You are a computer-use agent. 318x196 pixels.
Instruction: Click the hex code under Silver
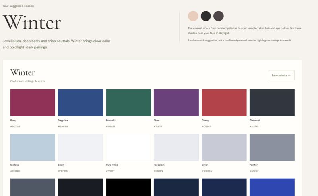[207, 171]
